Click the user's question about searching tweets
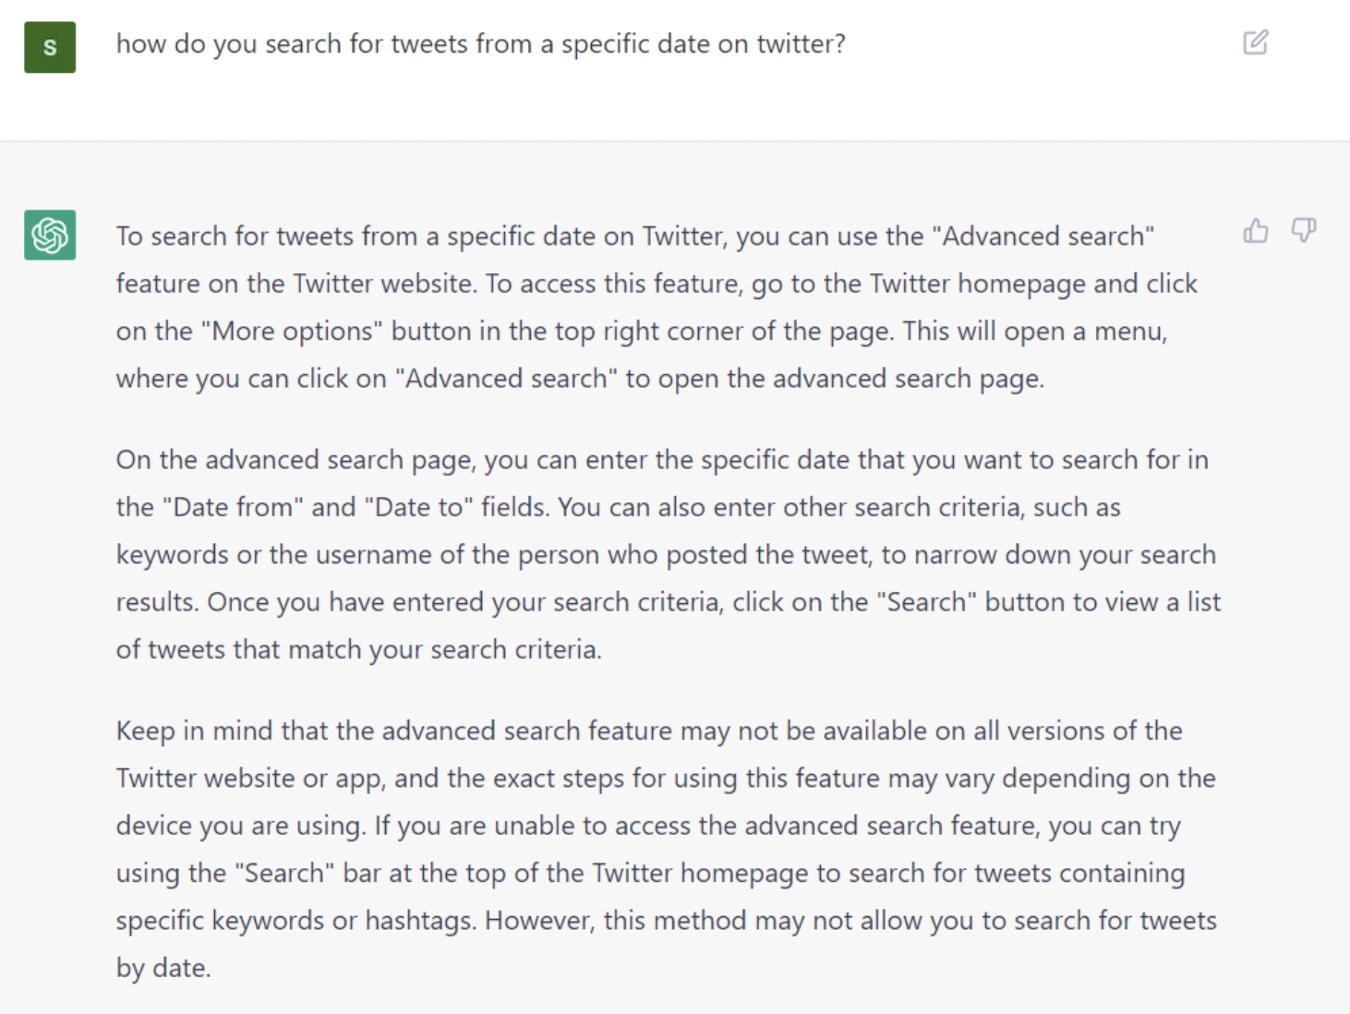Screen dimensions: 1350x1014 click(480, 43)
